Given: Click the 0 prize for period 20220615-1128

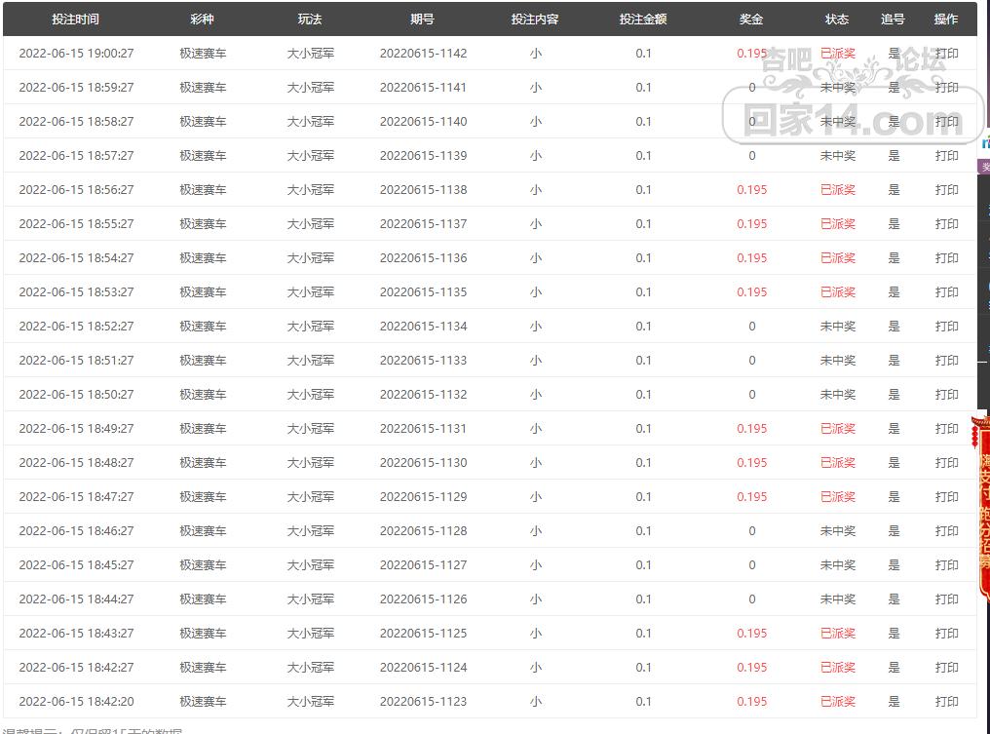Looking at the screenshot, I should (x=752, y=530).
